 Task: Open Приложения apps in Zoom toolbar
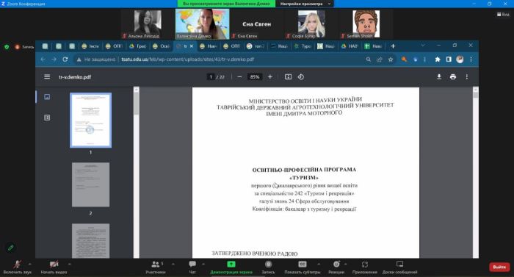point(364,267)
